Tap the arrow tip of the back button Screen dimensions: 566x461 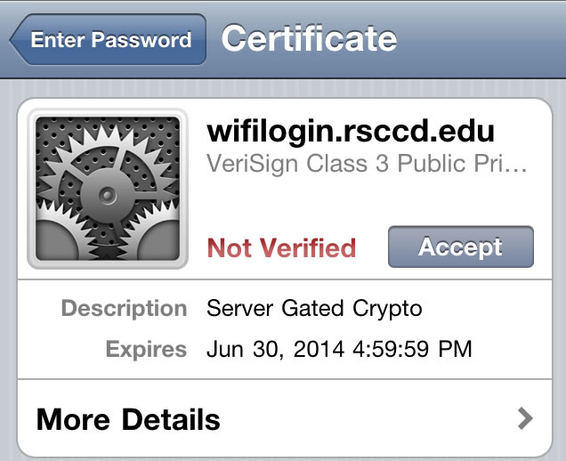17,40
